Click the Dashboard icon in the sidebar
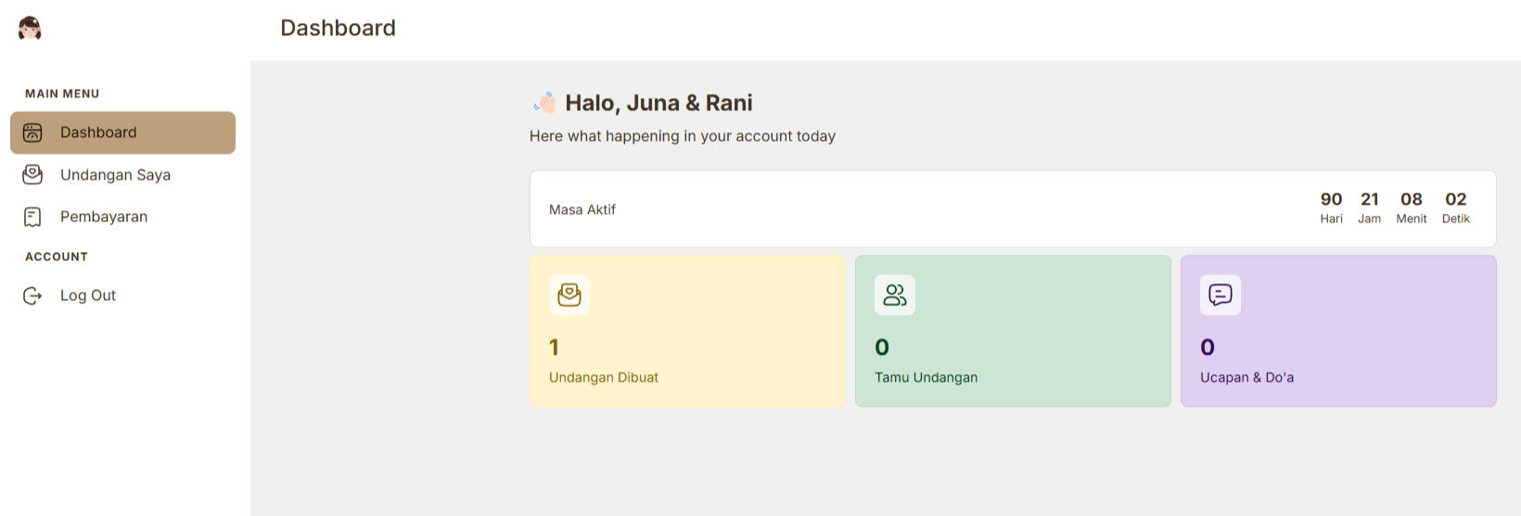This screenshot has height=516, width=1521. coord(32,132)
